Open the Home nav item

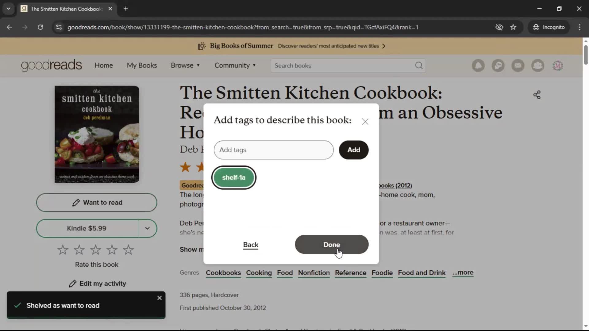coord(104,65)
